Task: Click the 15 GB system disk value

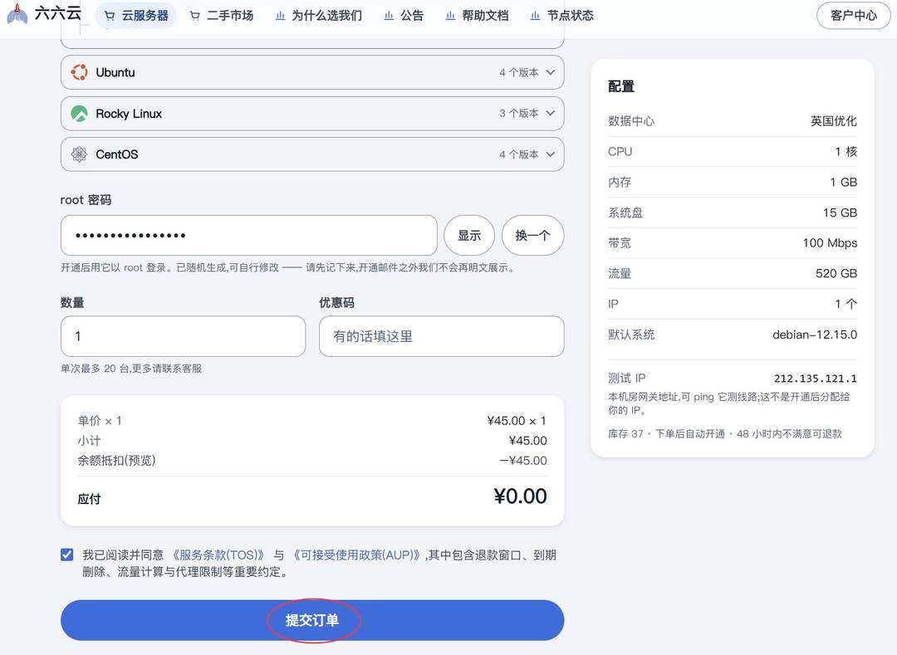Action: point(840,213)
